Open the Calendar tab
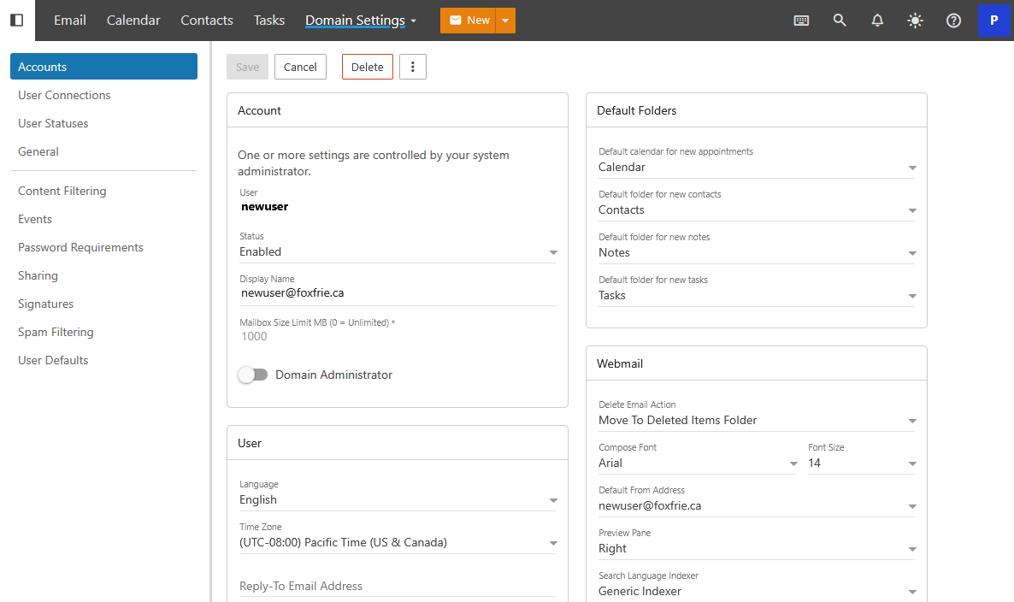This screenshot has width=1014, height=602. click(x=133, y=21)
